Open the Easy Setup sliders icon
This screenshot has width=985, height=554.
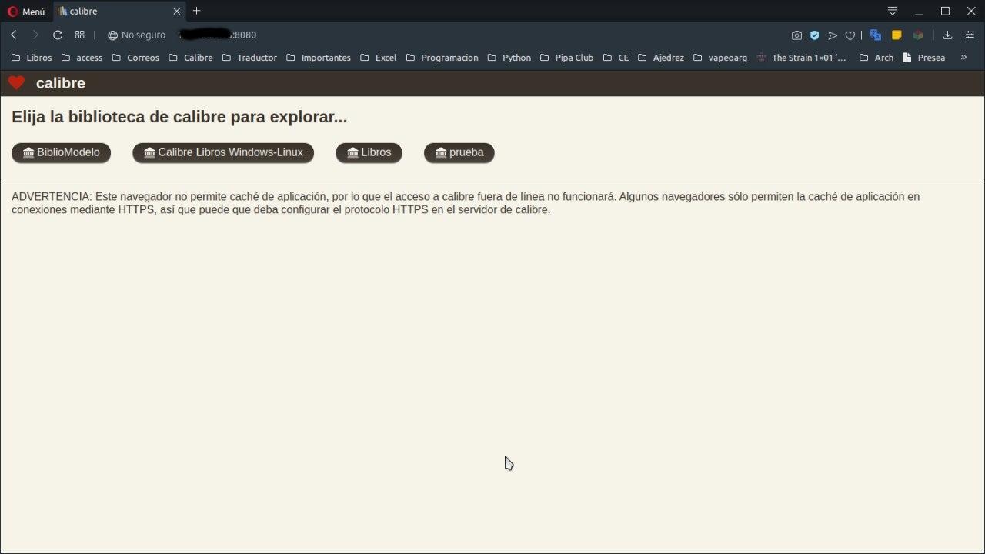[x=969, y=35]
